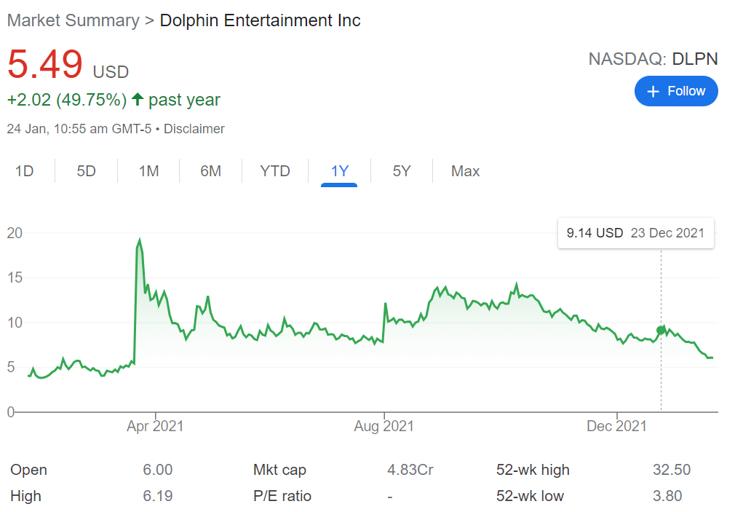Viewport: 743px width, 512px height.
Task: Click the 15 y-axis label
Action: (x=15, y=277)
